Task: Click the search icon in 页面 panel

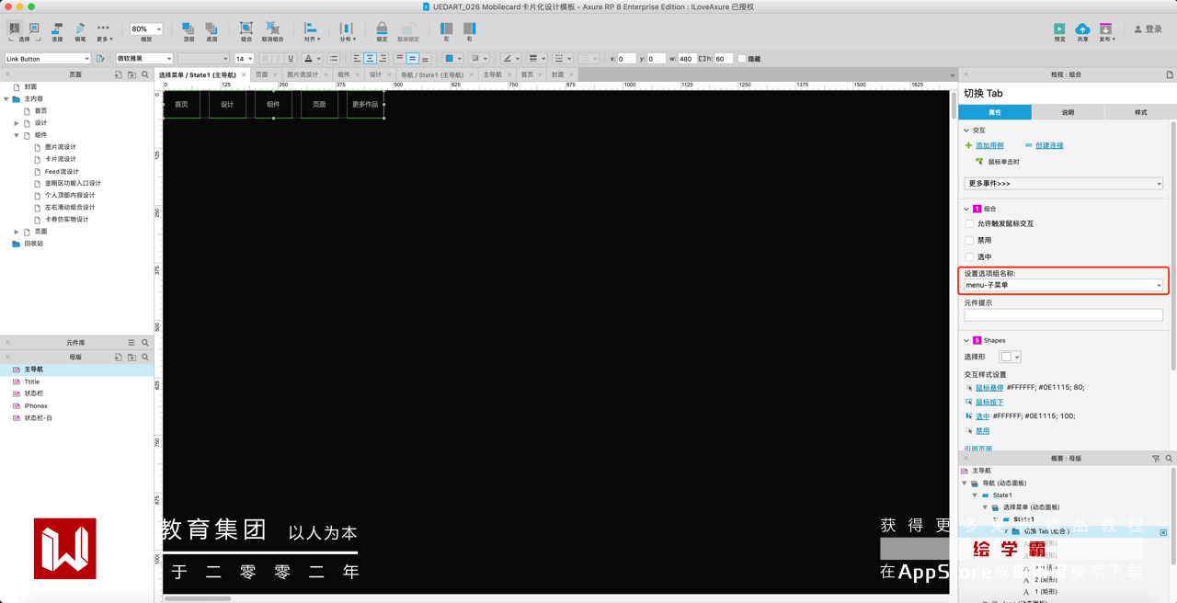Action: [x=145, y=74]
